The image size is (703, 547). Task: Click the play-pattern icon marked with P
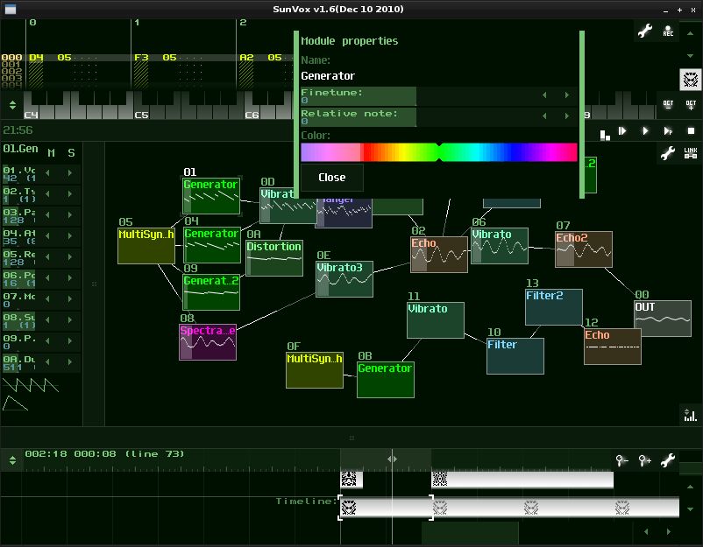point(668,131)
